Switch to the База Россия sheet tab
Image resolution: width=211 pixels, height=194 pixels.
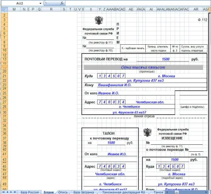29,192
